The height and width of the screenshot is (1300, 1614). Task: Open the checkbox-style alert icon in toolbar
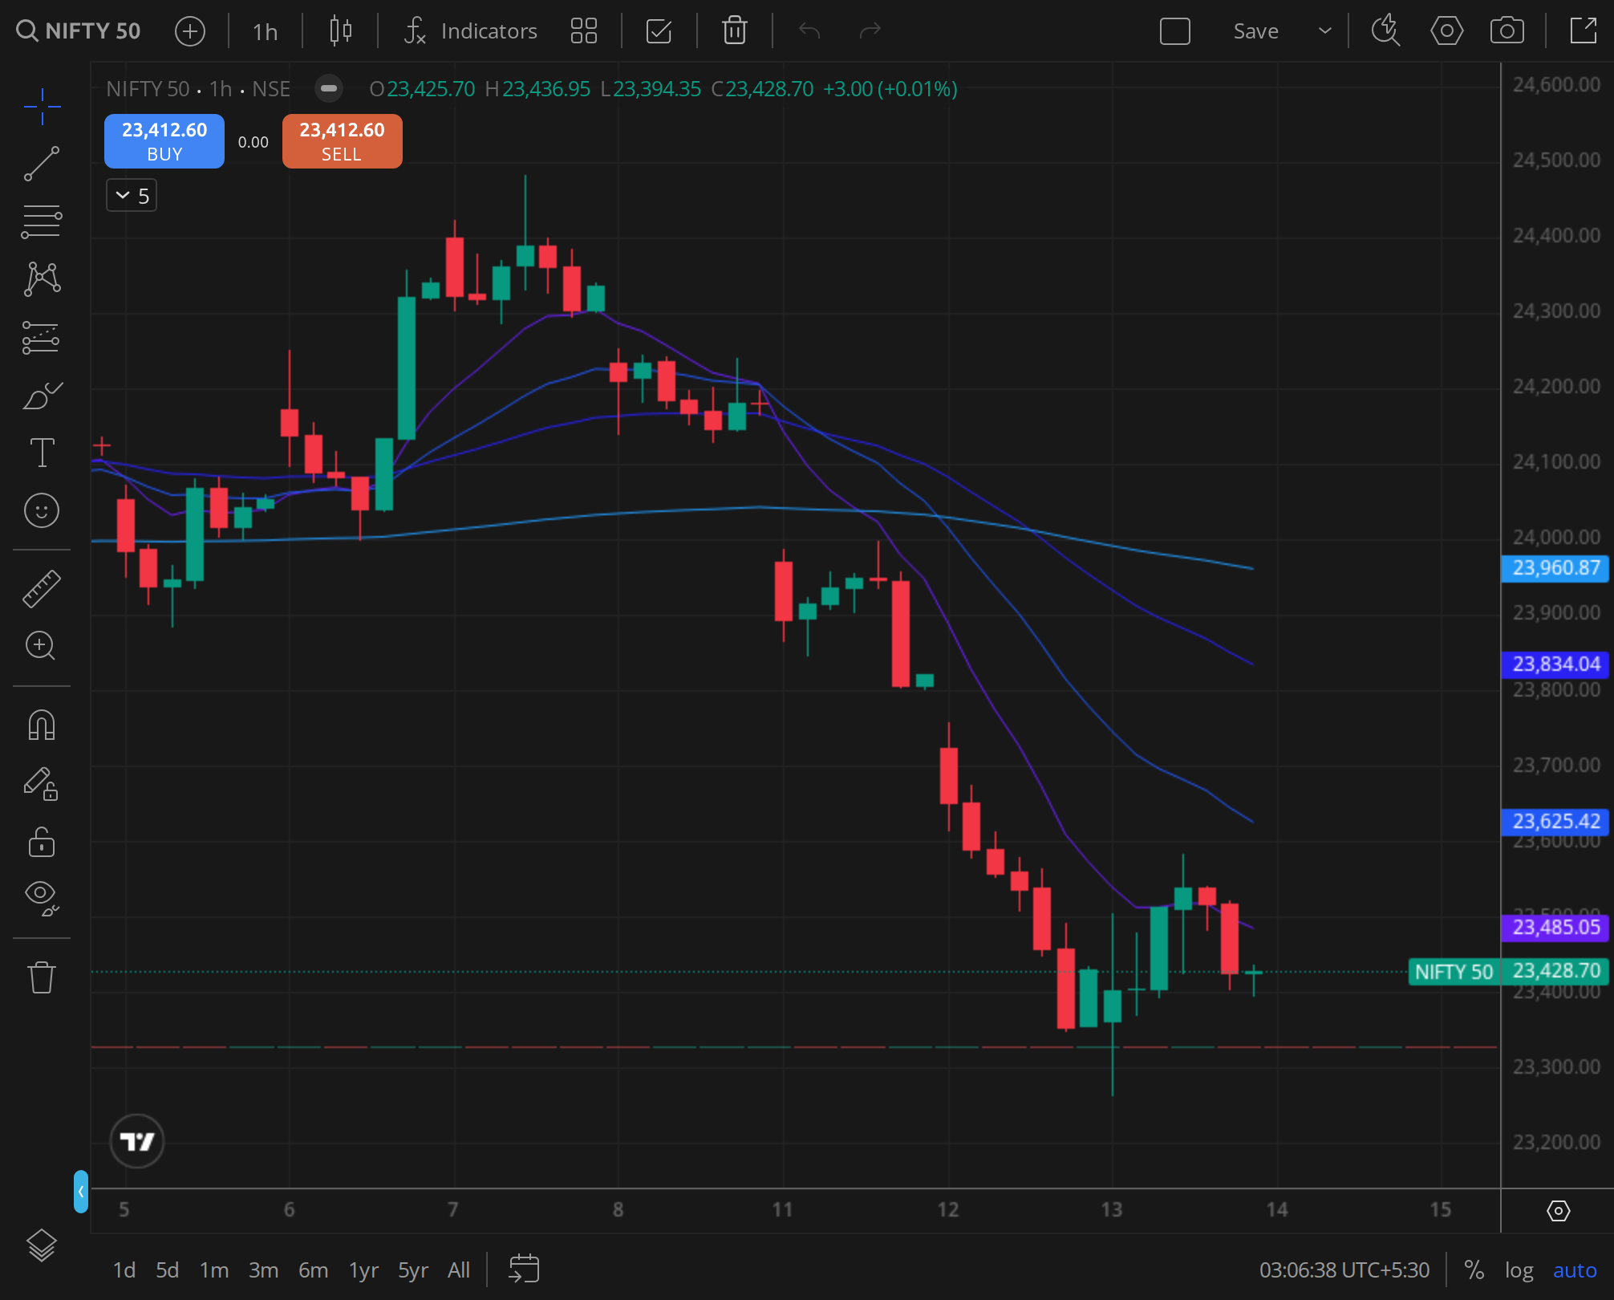pyautogui.click(x=659, y=31)
